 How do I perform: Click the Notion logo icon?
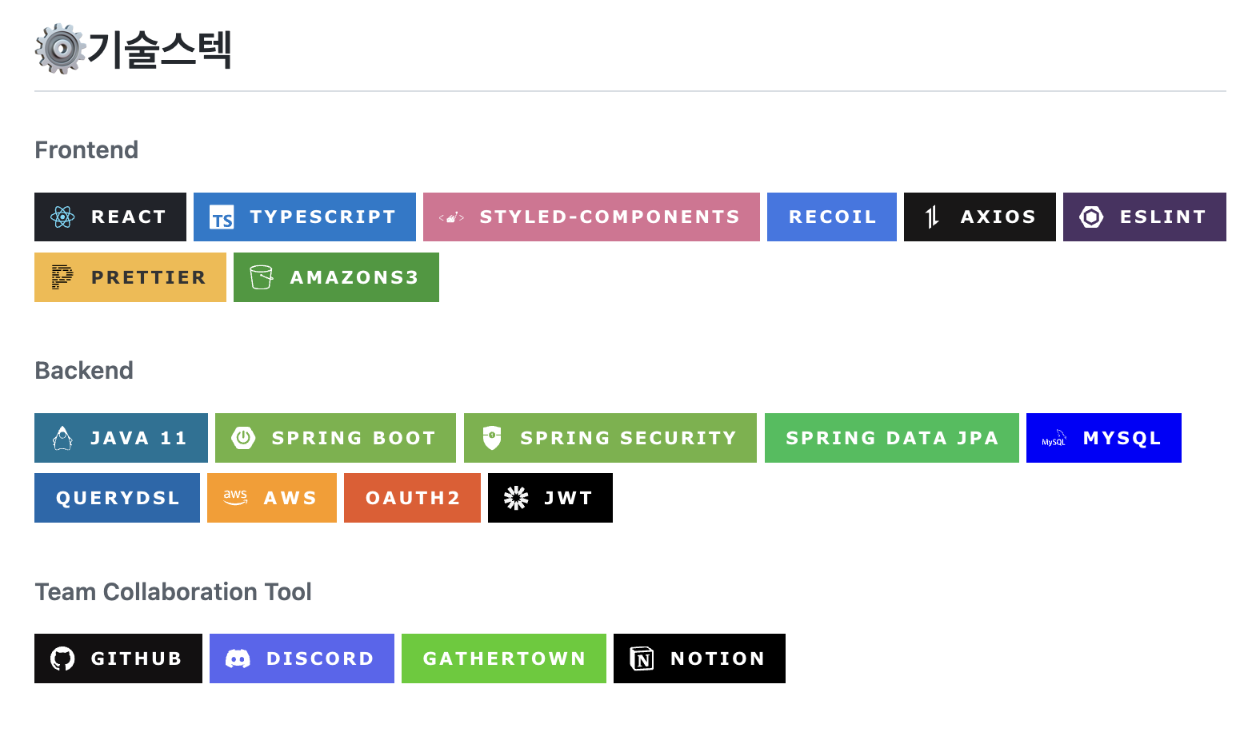click(642, 658)
